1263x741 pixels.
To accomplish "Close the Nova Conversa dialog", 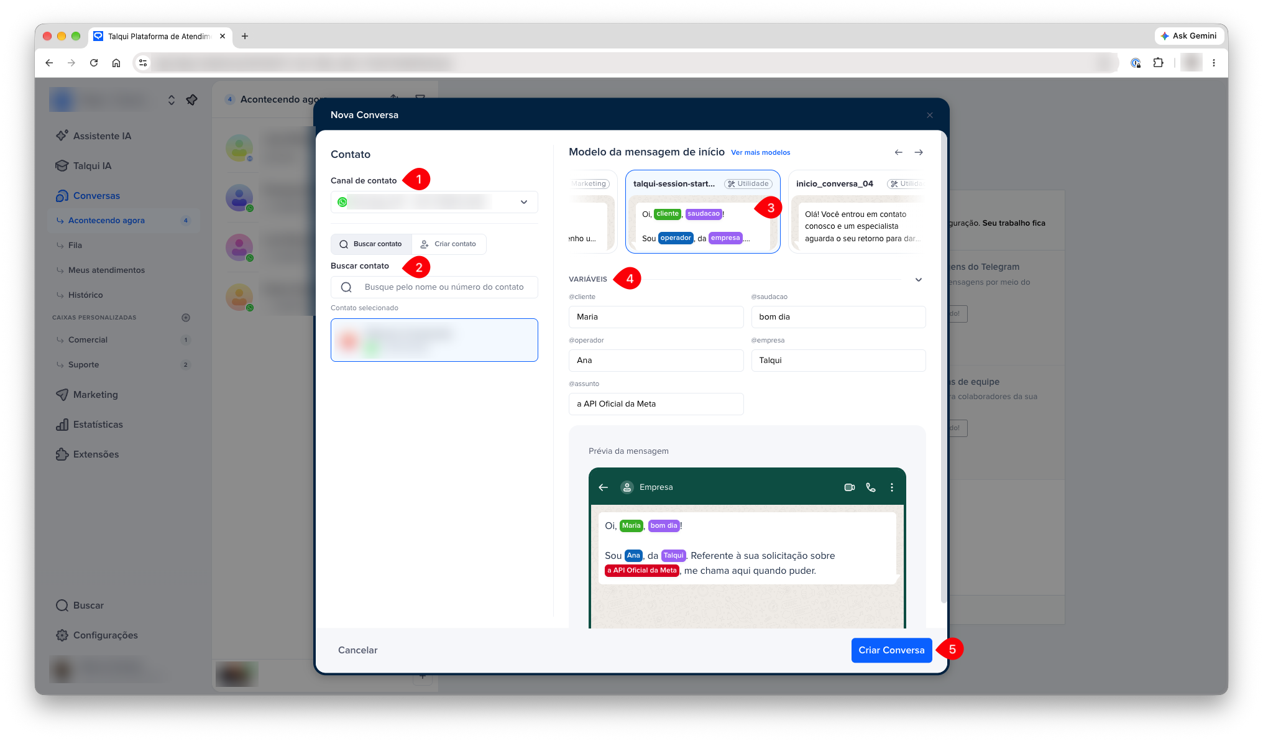I will (x=930, y=115).
